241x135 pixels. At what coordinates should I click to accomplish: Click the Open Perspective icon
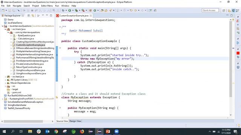click(x=224, y=10)
